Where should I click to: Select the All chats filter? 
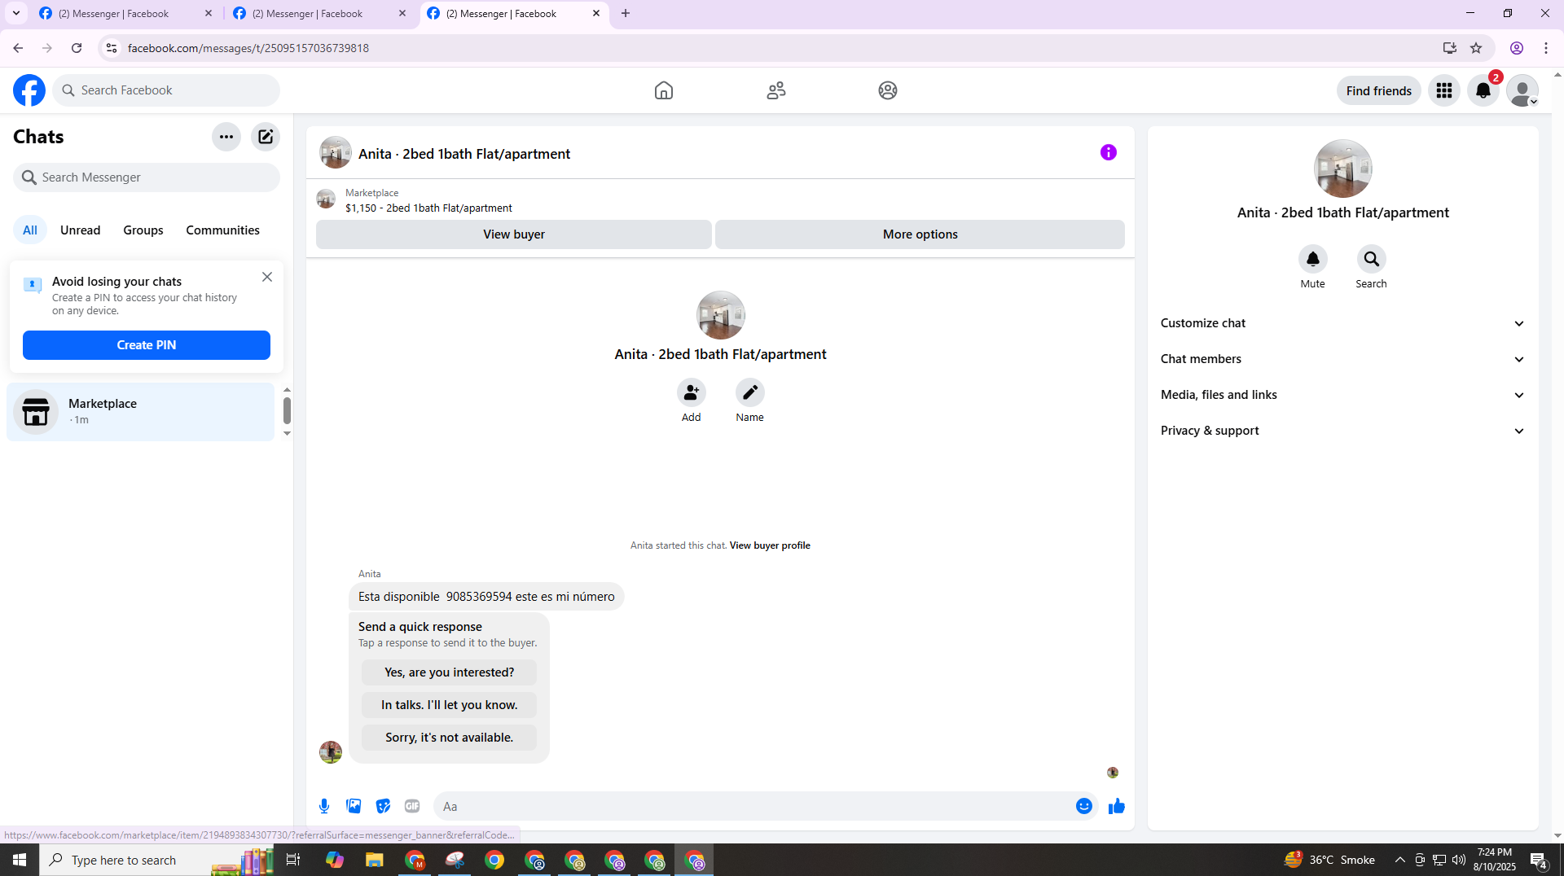30,230
